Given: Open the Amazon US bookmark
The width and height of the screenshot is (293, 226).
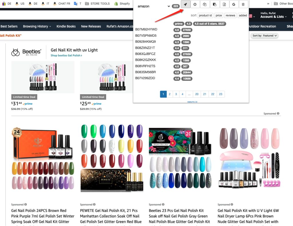Looking at the screenshot, I should pyautogui.click(x=20, y=3).
